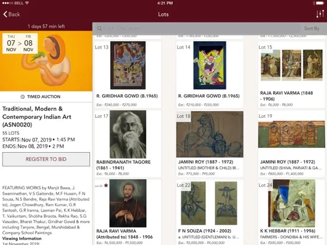Click the FEATURING WORKS description paragraph
This screenshot has height=245, width=327.
coord(46,210)
